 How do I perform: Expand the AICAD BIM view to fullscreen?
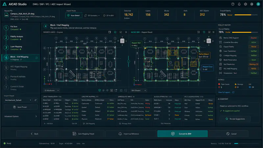(x=213, y=32)
